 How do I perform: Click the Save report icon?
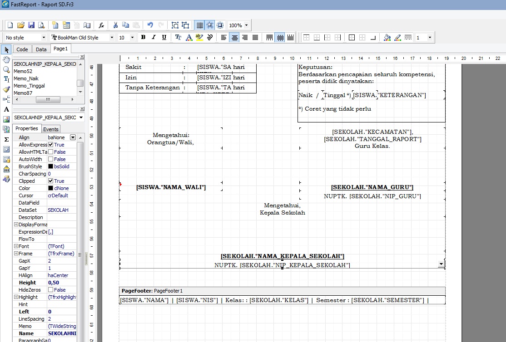coord(31,25)
